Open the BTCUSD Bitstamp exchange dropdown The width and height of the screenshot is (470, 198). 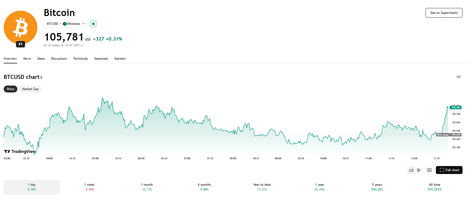(x=66, y=24)
